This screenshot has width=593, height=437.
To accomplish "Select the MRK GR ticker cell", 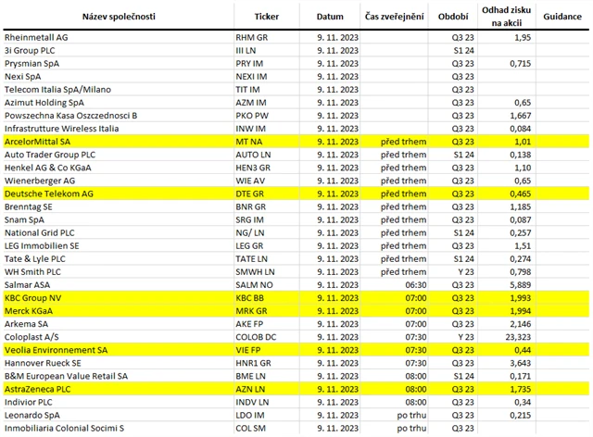I will [x=266, y=312].
